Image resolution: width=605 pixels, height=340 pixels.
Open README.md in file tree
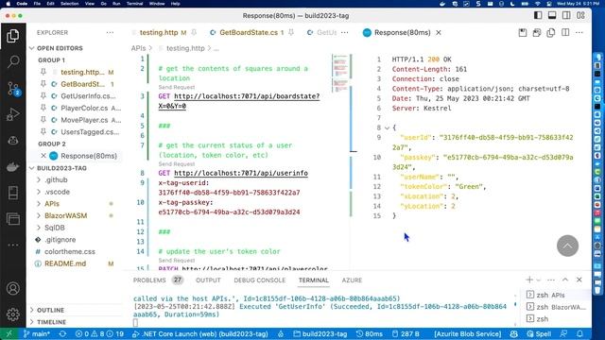[65, 263]
